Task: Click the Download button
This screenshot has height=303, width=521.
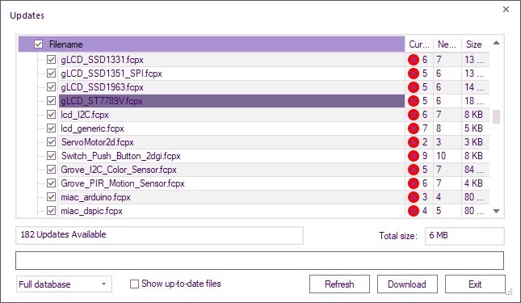Action: click(407, 284)
